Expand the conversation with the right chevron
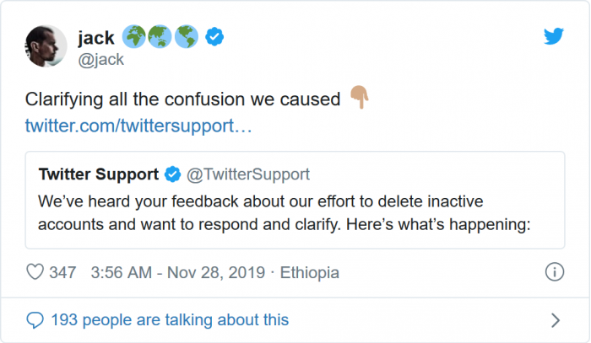Screen dimensions: 591x343 [x=555, y=320]
